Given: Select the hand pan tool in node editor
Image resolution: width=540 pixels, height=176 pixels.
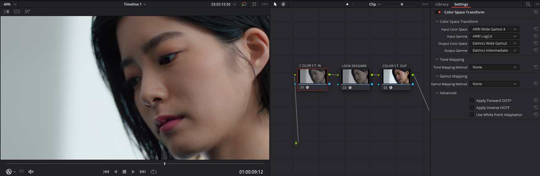Looking at the screenshot, I should [x=283, y=4].
